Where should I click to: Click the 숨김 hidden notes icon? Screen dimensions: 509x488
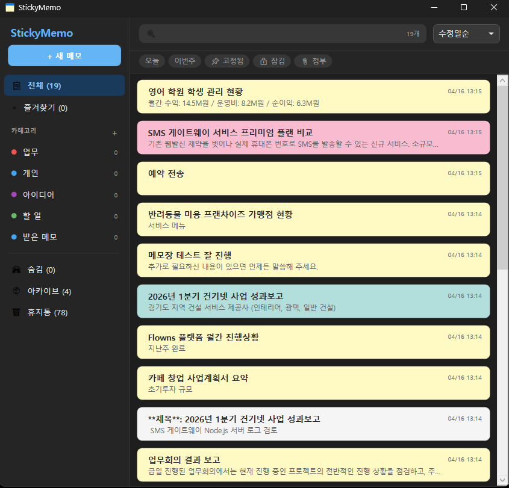(16, 270)
